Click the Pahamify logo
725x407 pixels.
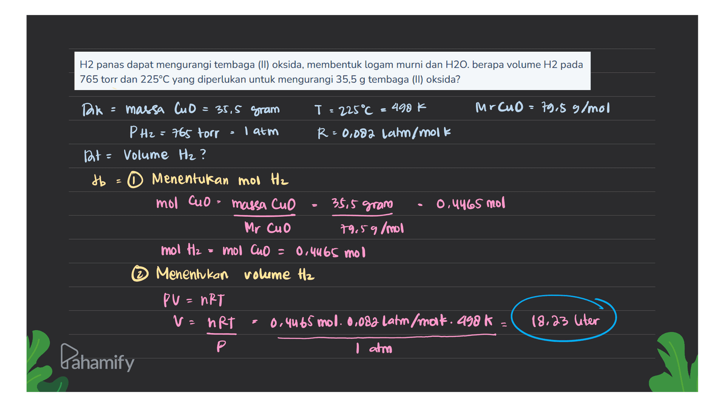(97, 357)
